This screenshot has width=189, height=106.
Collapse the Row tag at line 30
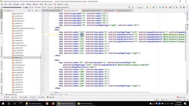49,60
